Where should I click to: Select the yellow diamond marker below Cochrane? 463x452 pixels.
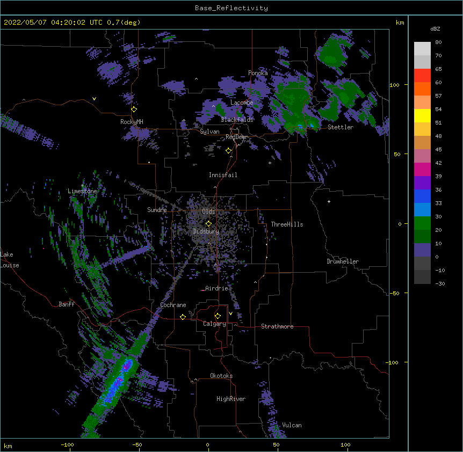coord(183,317)
